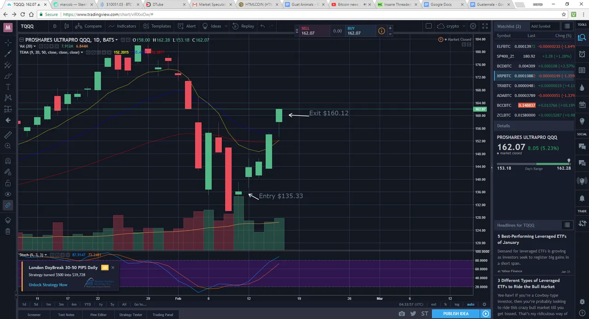The height and width of the screenshot is (319, 589).
Task: Open chart settings gear
Action: coord(473,26)
